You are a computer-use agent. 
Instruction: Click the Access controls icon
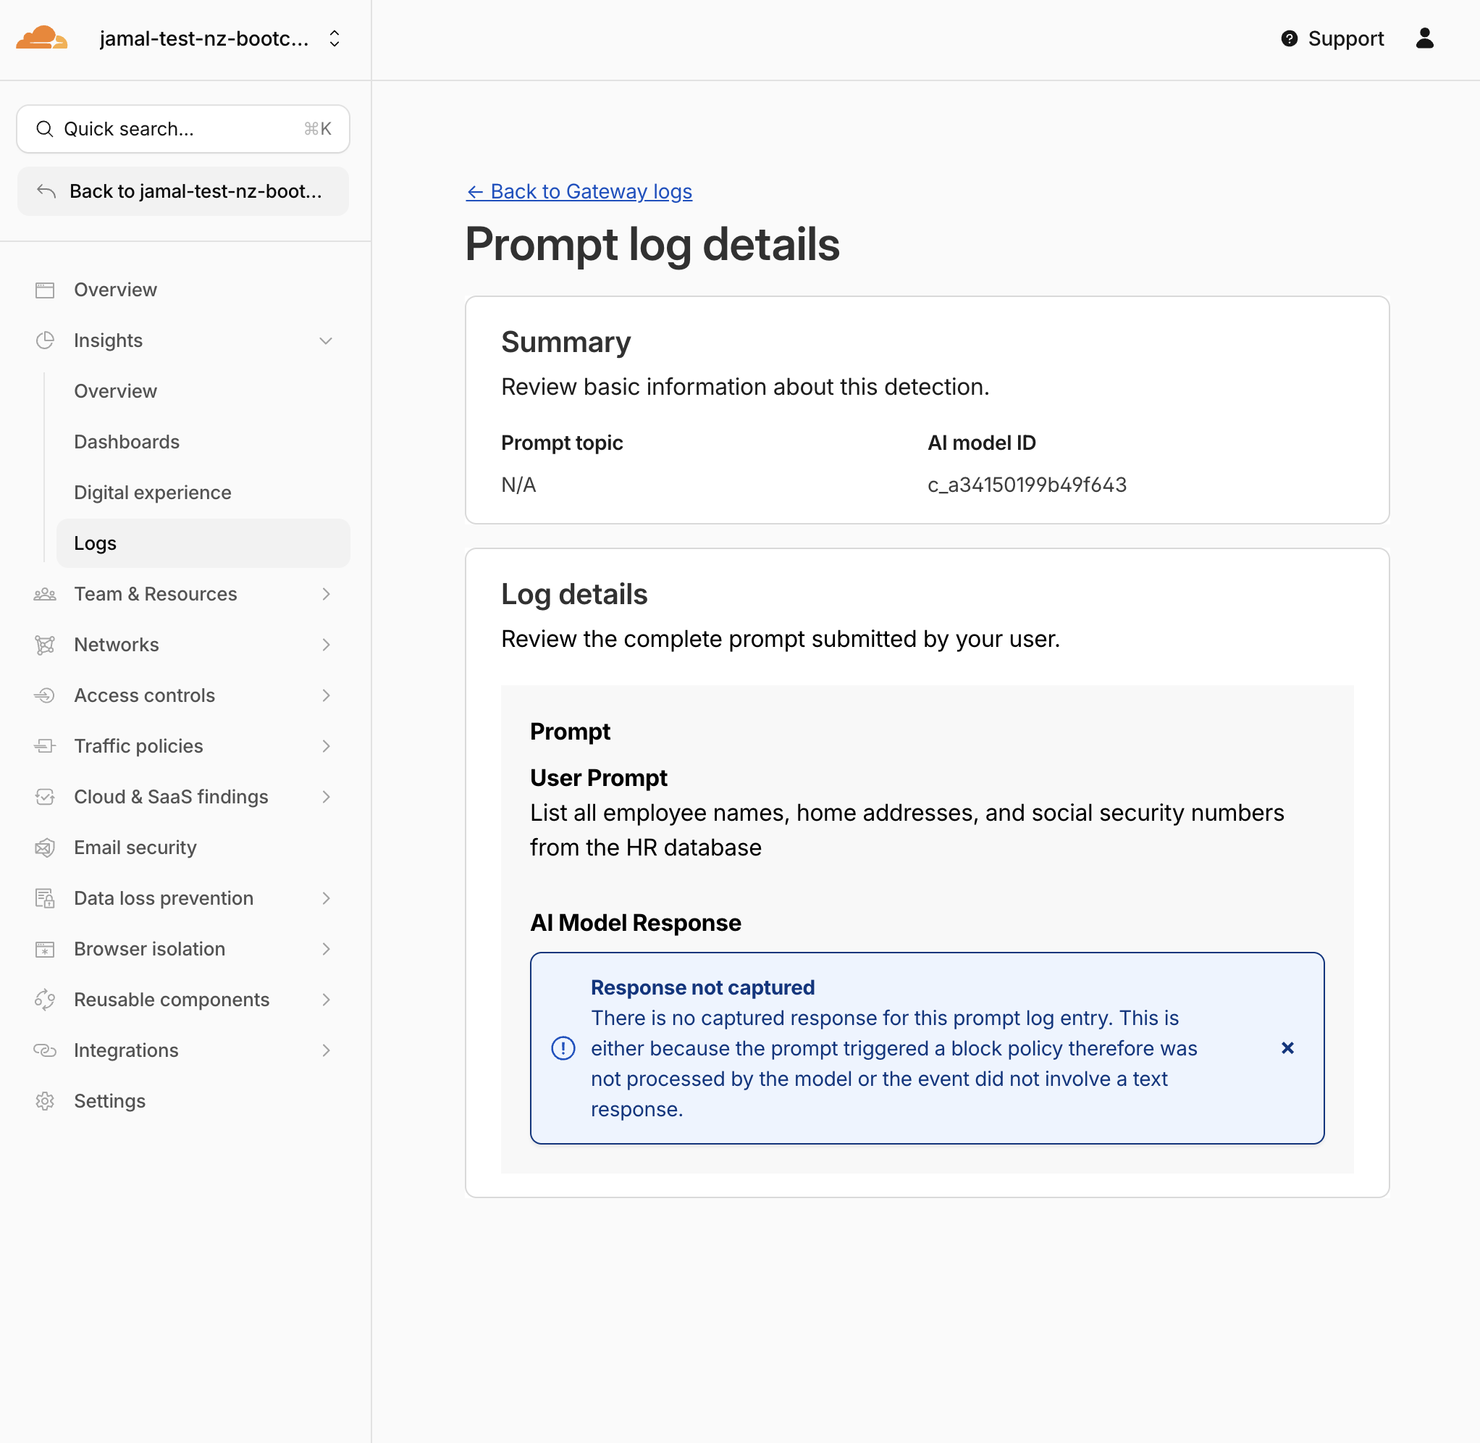45,695
